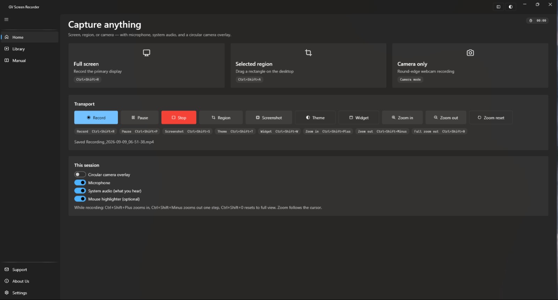Open Library in the sidebar
The height and width of the screenshot is (300, 558).
click(x=30, y=49)
